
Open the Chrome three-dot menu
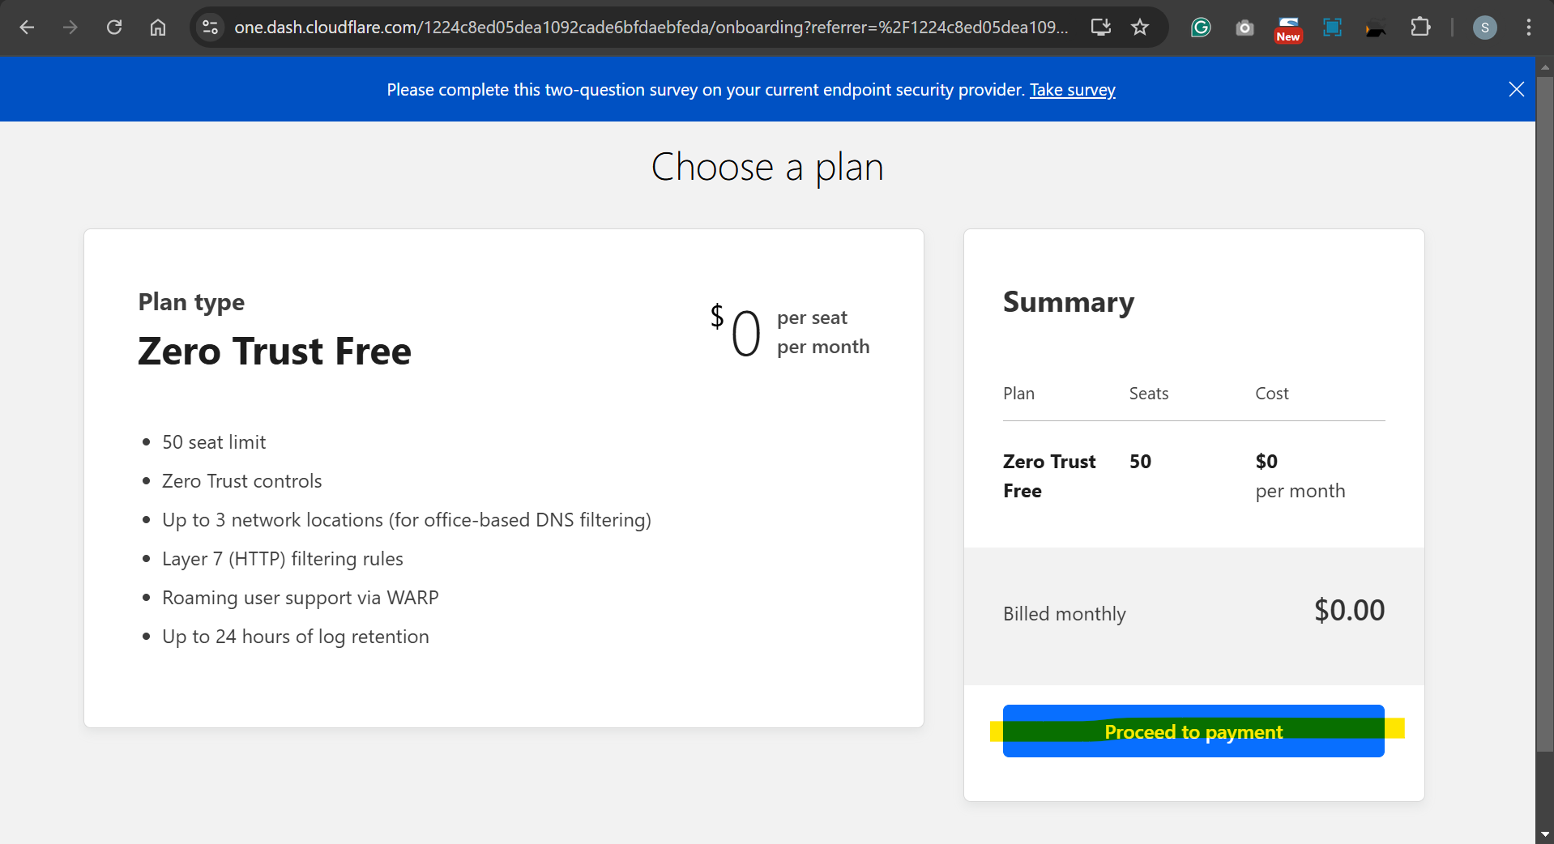(1528, 28)
